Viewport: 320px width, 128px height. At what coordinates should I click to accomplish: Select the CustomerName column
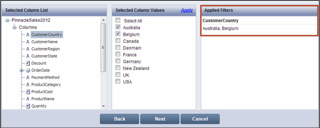click(44, 42)
